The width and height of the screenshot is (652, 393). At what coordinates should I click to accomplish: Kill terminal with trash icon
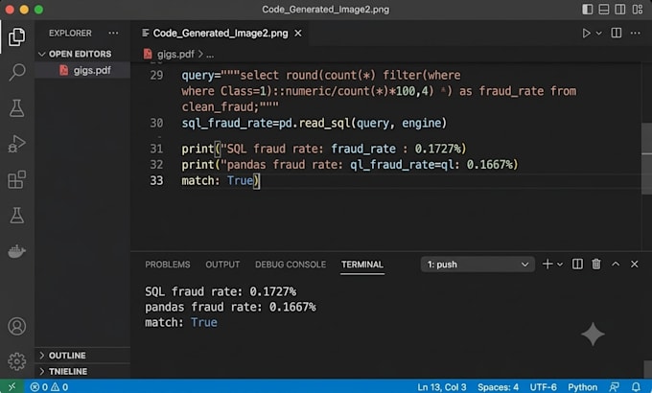[x=596, y=265]
